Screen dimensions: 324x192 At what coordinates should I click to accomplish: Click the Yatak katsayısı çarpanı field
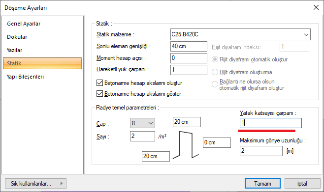[x=271, y=123]
